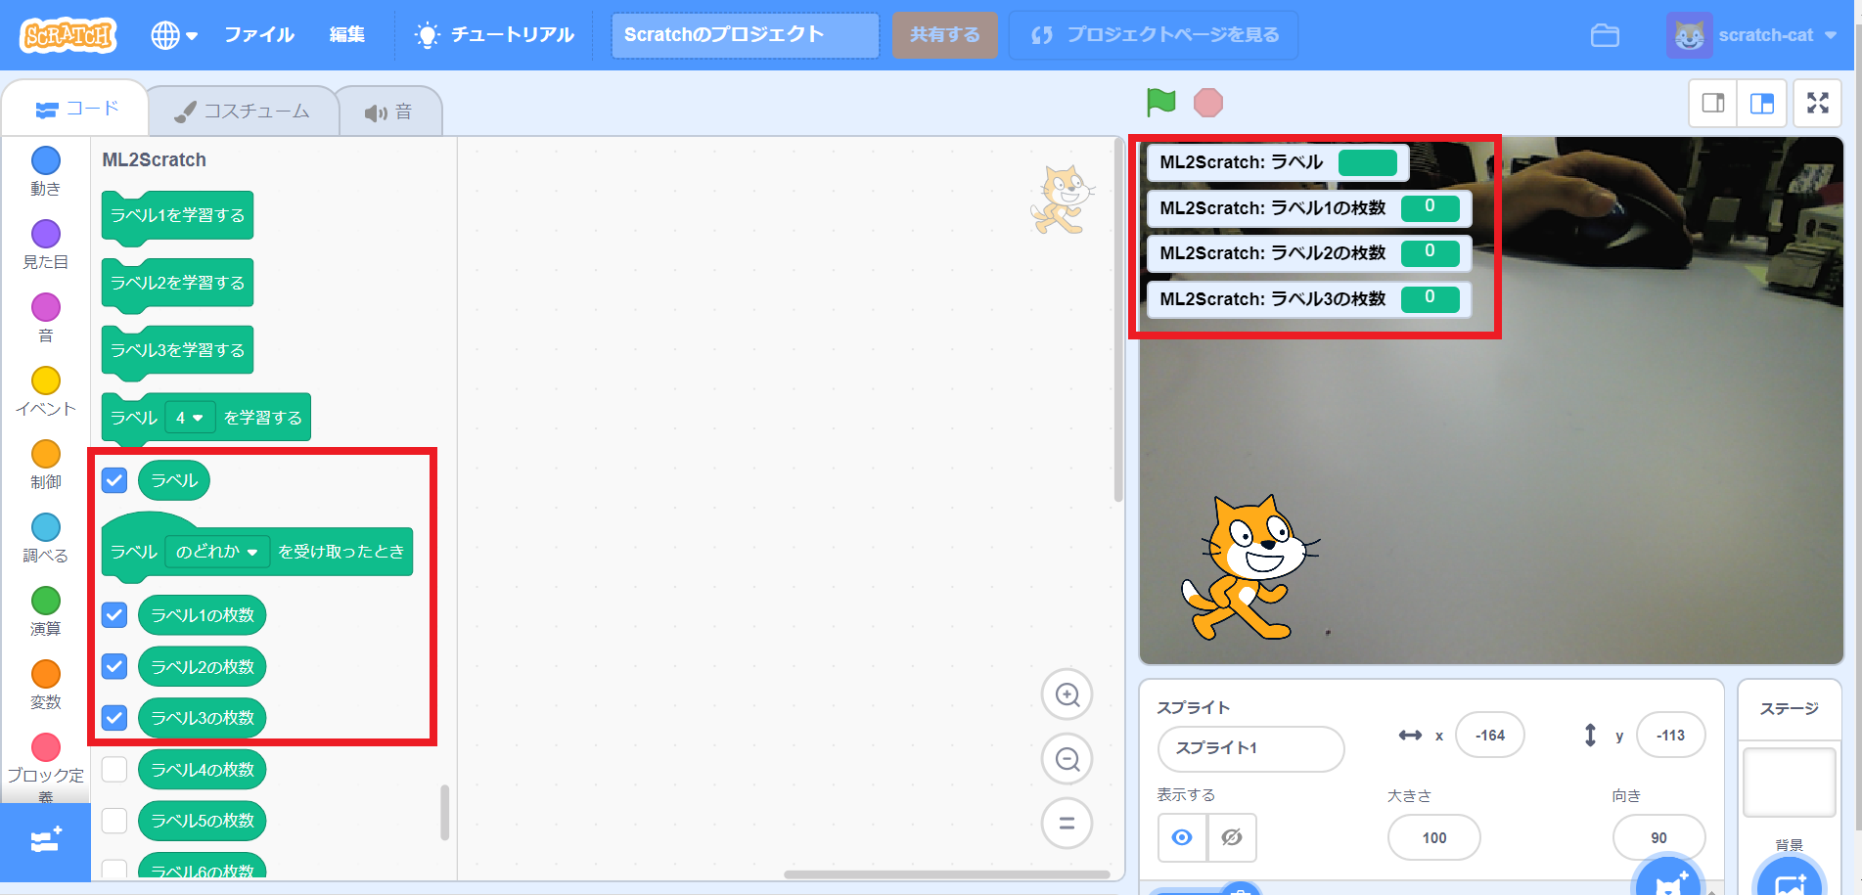Click the ラベル5の枚数 reporter block
The height and width of the screenshot is (895, 1862).
coord(202,820)
